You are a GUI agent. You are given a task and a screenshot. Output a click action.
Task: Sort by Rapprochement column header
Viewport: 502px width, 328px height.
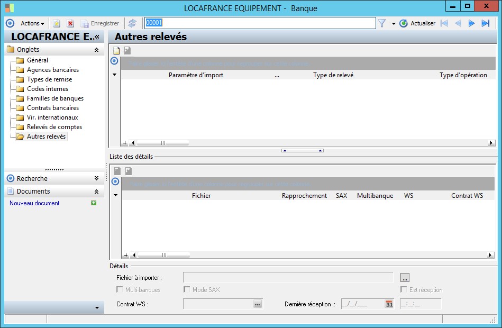point(304,196)
